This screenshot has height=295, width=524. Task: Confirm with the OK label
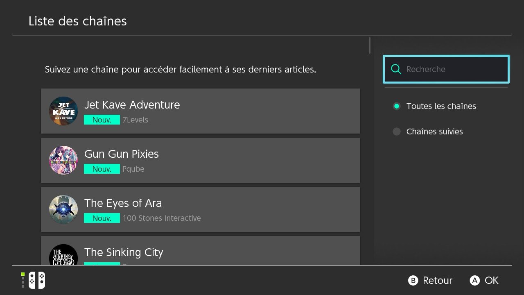(x=492, y=281)
